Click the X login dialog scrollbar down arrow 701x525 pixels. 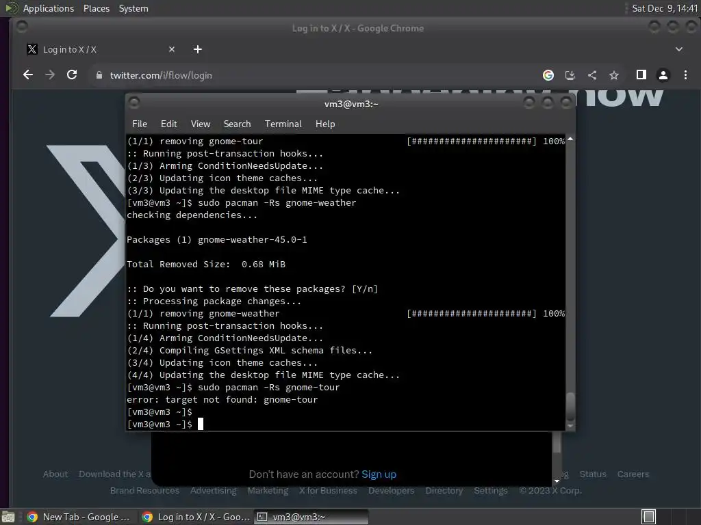(x=557, y=481)
